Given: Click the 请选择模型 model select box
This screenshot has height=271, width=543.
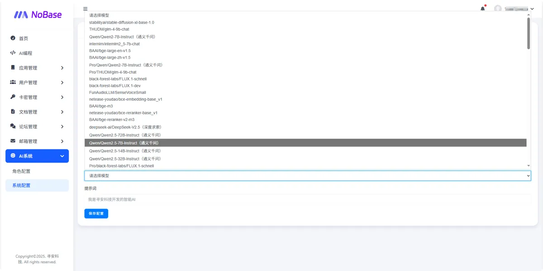Looking at the screenshot, I should [308, 176].
